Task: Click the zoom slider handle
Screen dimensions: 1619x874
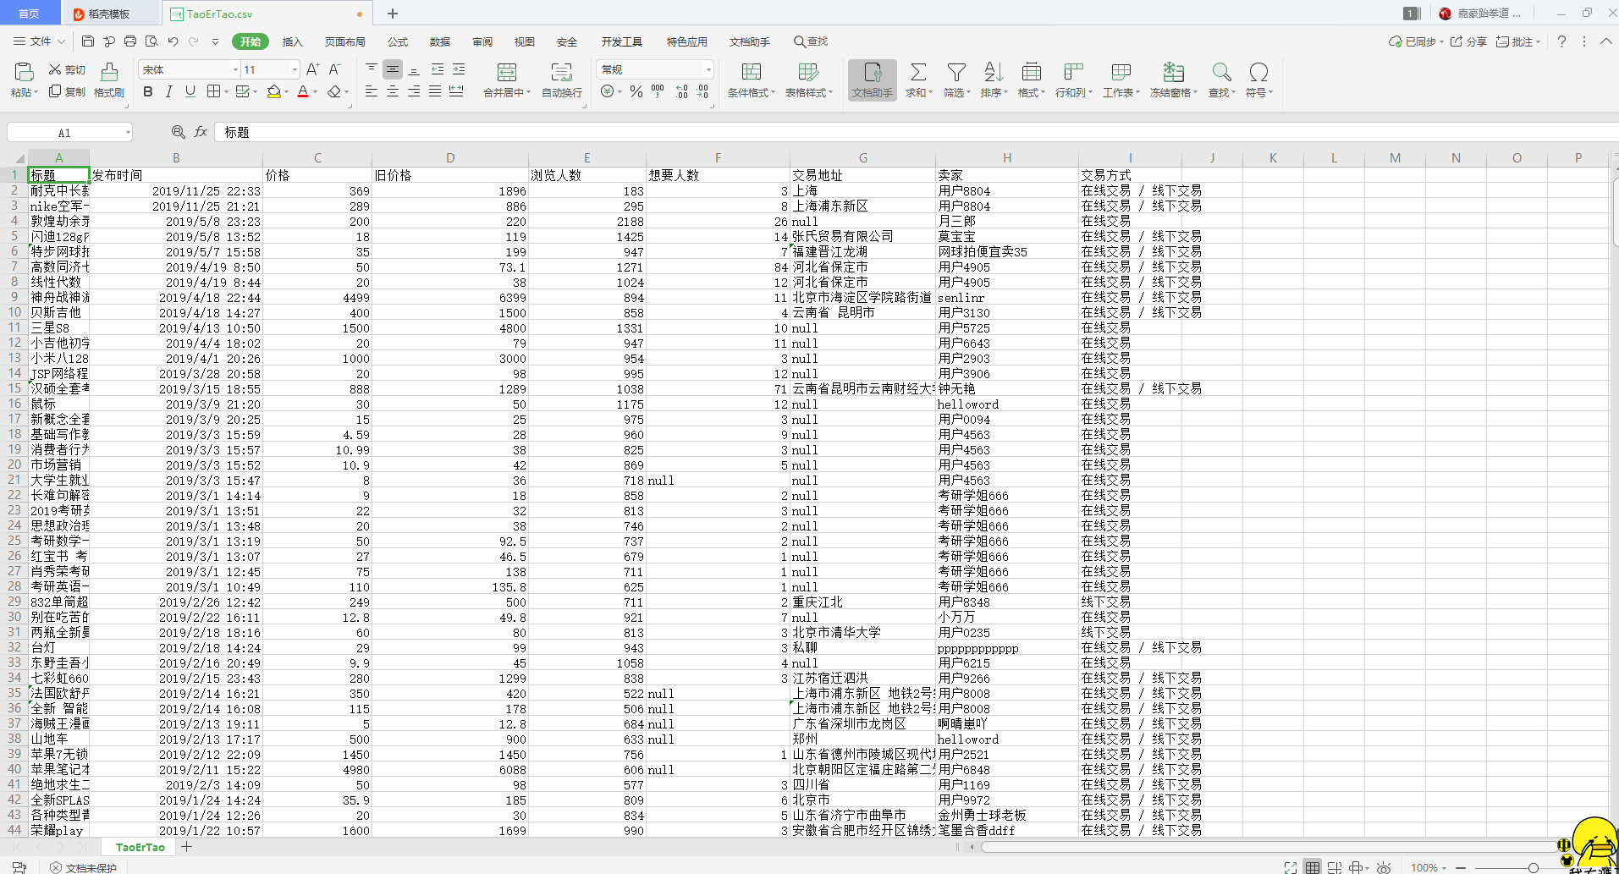Action: point(1533,868)
